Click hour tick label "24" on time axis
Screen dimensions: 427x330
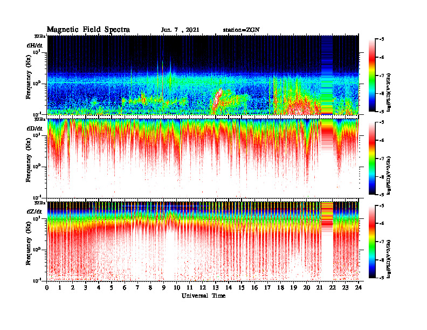coord(359,288)
